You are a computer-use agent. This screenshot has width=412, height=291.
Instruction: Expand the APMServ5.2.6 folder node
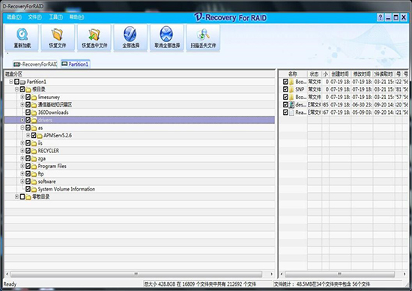coord(28,136)
